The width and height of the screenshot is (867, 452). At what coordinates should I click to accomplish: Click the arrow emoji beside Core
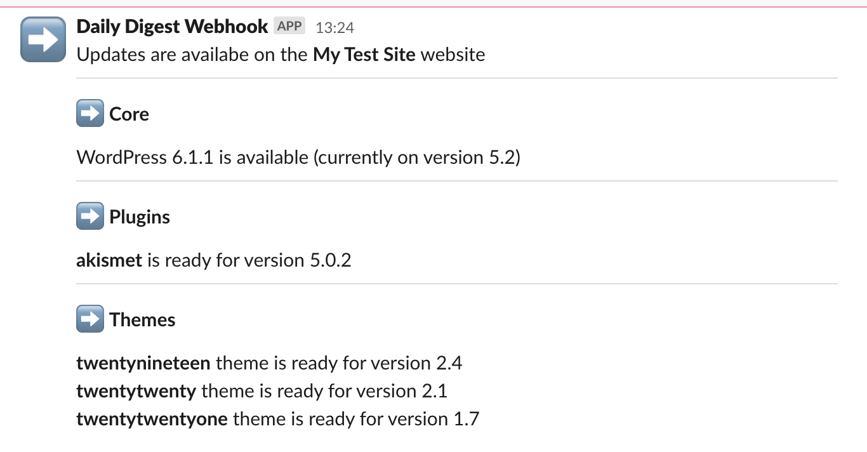click(x=89, y=114)
